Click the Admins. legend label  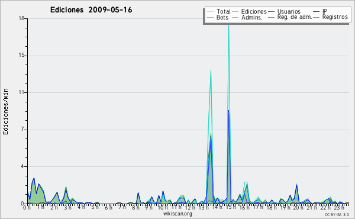(252, 17)
